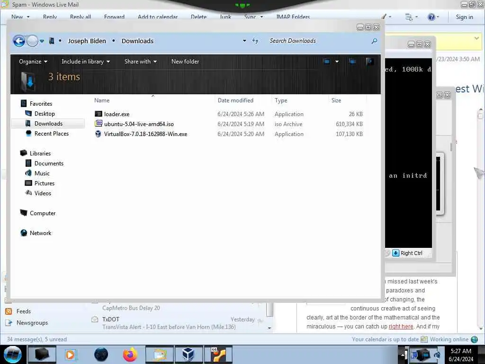
Task: Open Recent Places
Action: [x=51, y=133]
